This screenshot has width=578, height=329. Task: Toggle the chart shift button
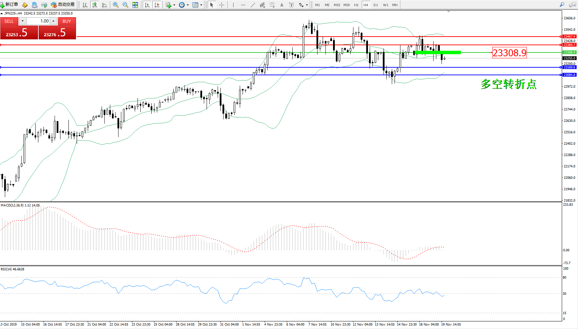pyautogui.click(x=157, y=5)
